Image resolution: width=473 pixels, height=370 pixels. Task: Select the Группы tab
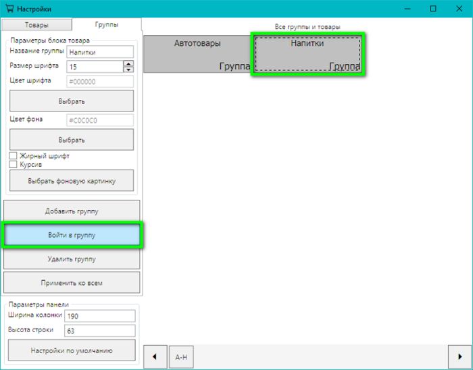pyautogui.click(x=106, y=25)
